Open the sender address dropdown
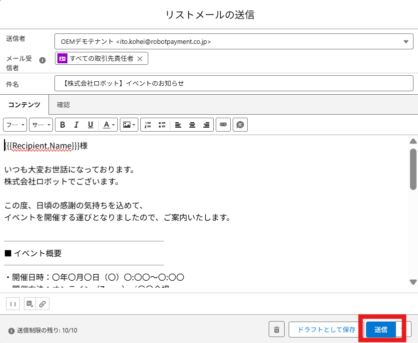This screenshot has height=343, width=418. [406, 42]
